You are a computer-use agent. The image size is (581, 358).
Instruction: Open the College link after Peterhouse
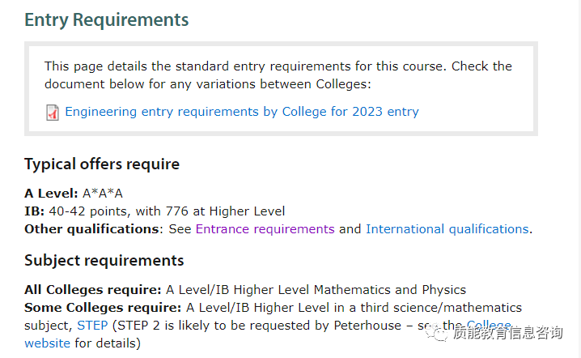click(489, 324)
